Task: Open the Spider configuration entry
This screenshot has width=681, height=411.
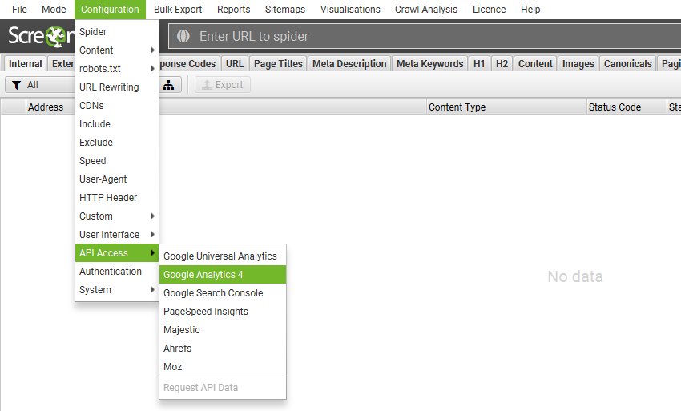Action: pos(93,32)
